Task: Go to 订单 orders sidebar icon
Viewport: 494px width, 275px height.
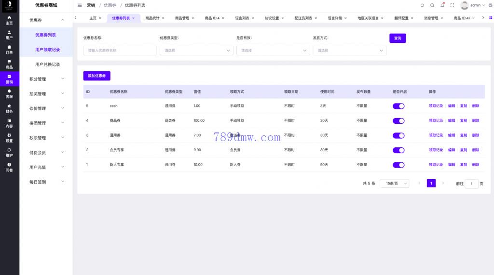Action: click(9, 49)
